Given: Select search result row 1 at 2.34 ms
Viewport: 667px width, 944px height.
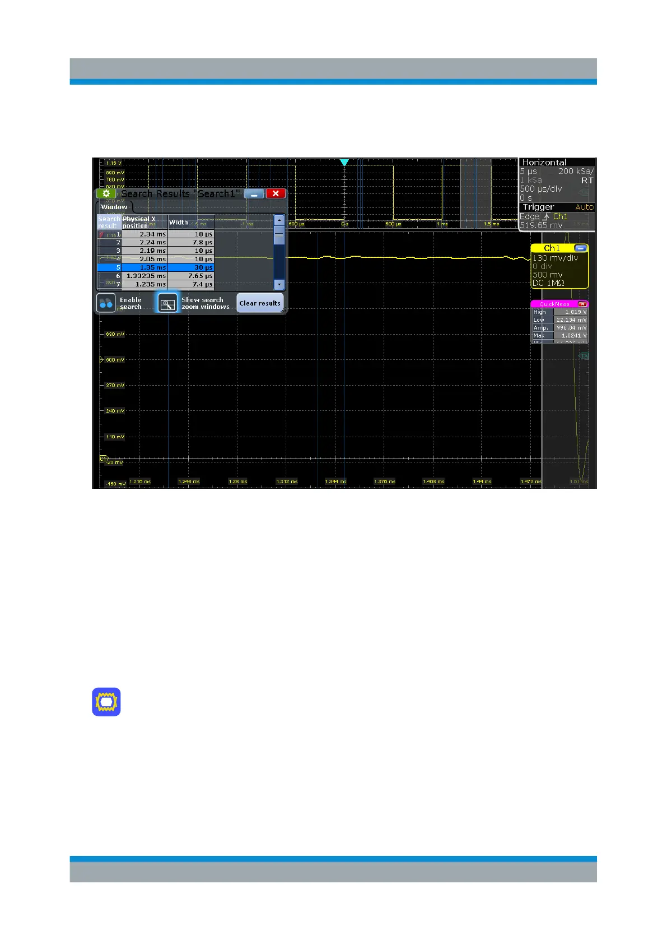Looking at the screenshot, I should point(156,234).
